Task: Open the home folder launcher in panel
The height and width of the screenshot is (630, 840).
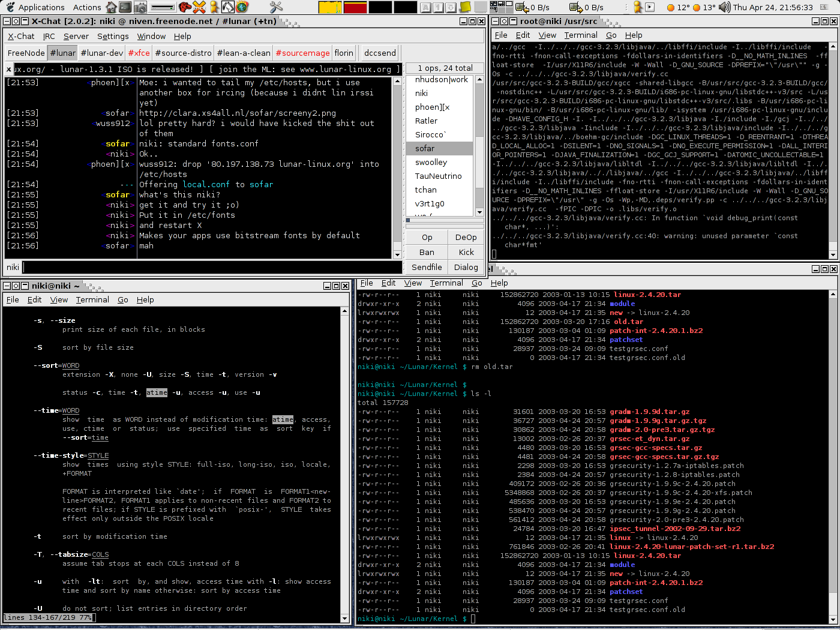Action: click(x=111, y=7)
